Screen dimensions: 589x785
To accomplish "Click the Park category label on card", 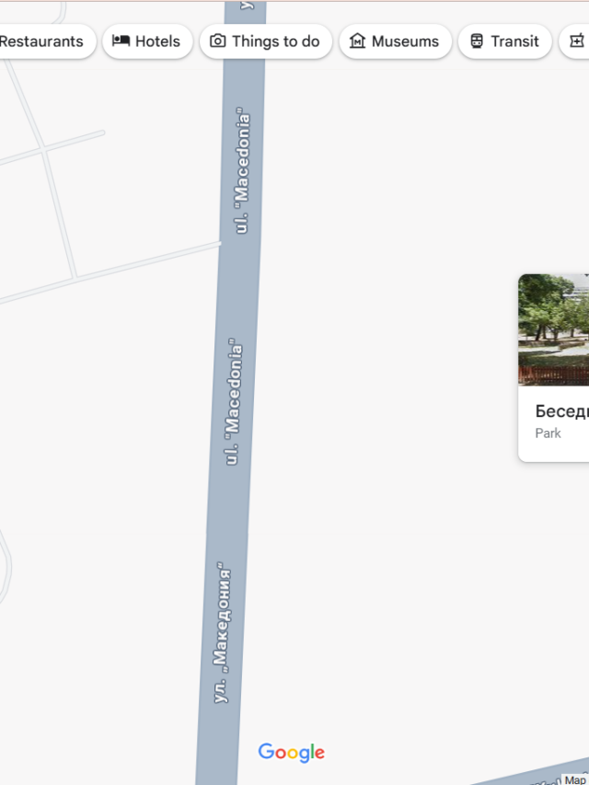I will click(548, 433).
